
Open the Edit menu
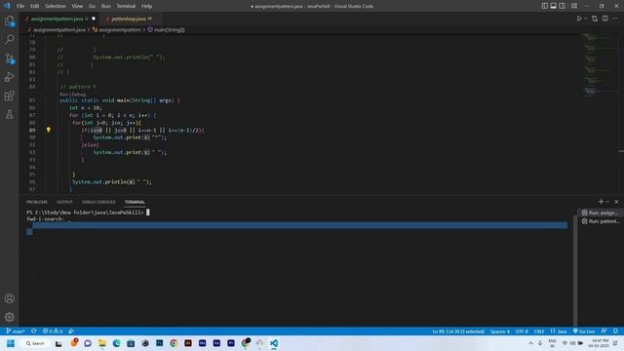tap(35, 6)
